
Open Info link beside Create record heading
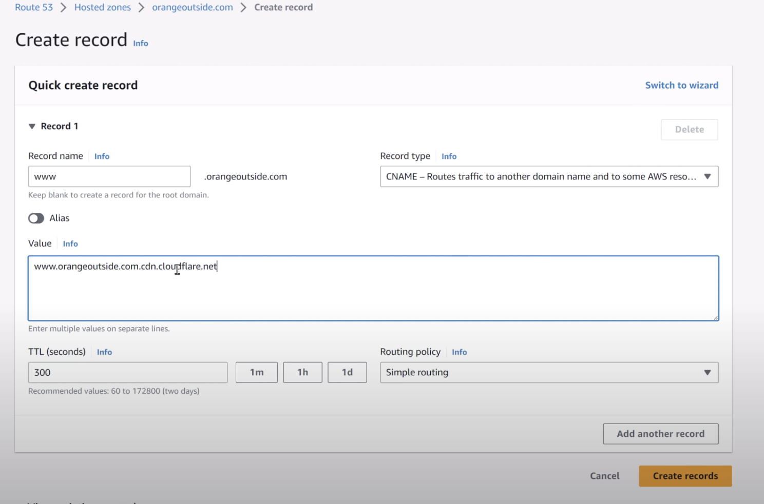pyautogui.click(x=140, y=44)
